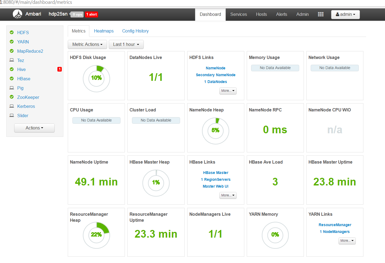Screen dimensions: 385x263
Task: Click the HDFS Disk Usage 10% gauge
Action: [96, 78]
